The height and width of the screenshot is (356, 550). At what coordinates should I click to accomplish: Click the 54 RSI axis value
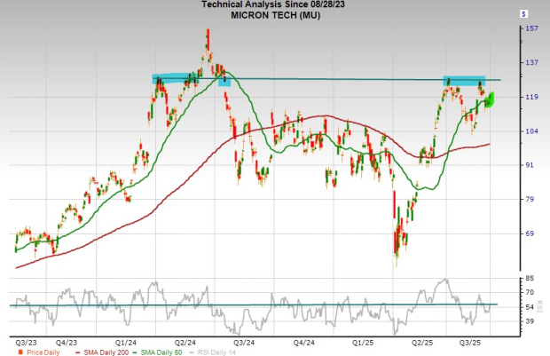pos(530,307)
